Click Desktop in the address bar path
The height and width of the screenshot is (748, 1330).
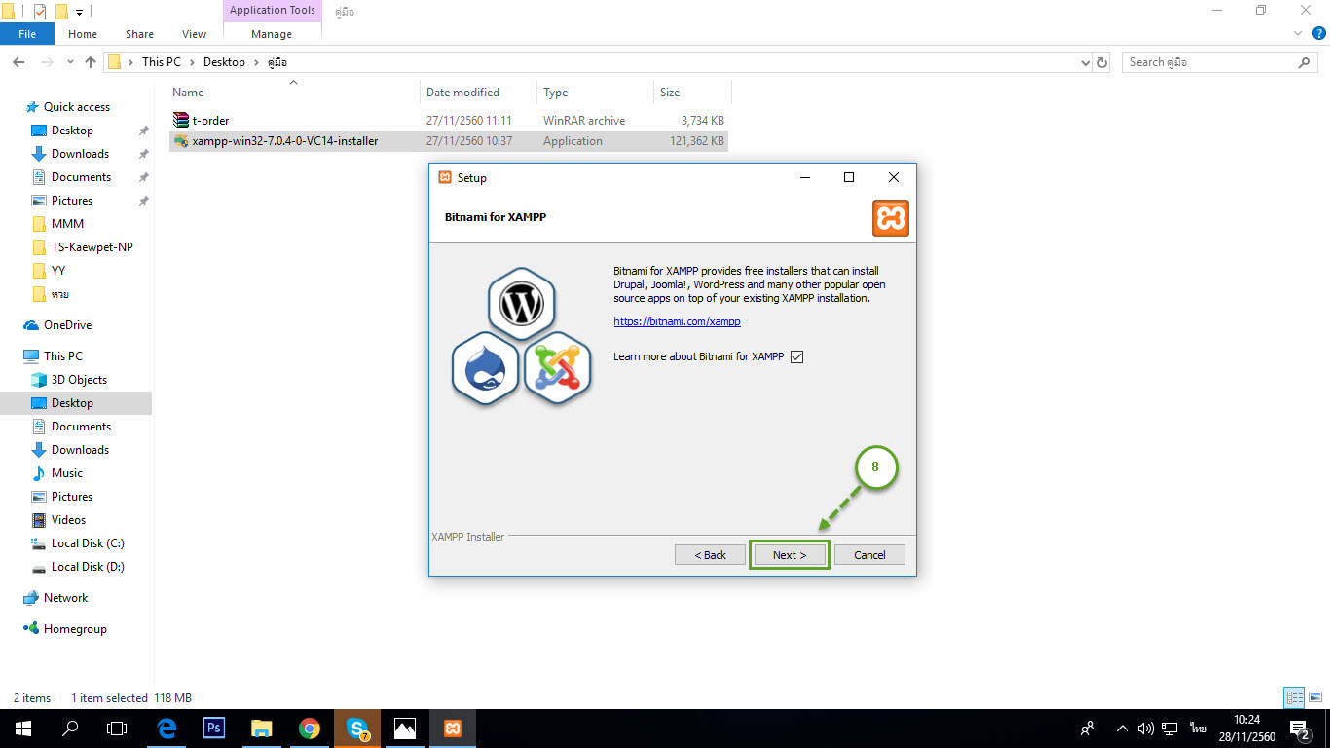click(x=224, y=62)
